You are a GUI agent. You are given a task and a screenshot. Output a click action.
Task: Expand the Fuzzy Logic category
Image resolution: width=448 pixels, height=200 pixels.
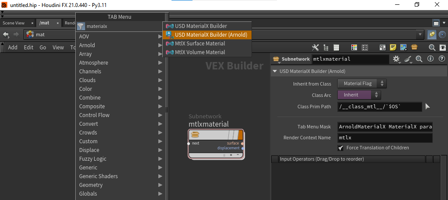coord(120,159)
